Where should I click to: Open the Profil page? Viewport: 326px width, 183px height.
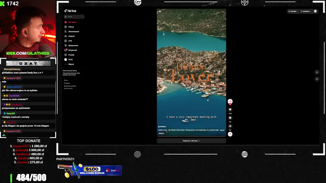click(70, 59)
